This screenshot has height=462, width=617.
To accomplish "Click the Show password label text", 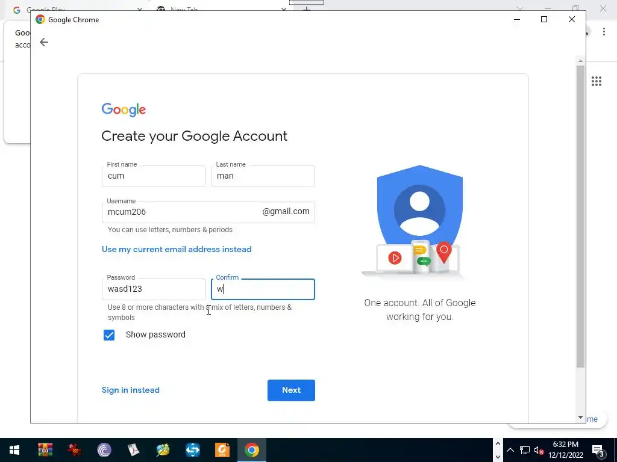I will [x=155, y=334].
